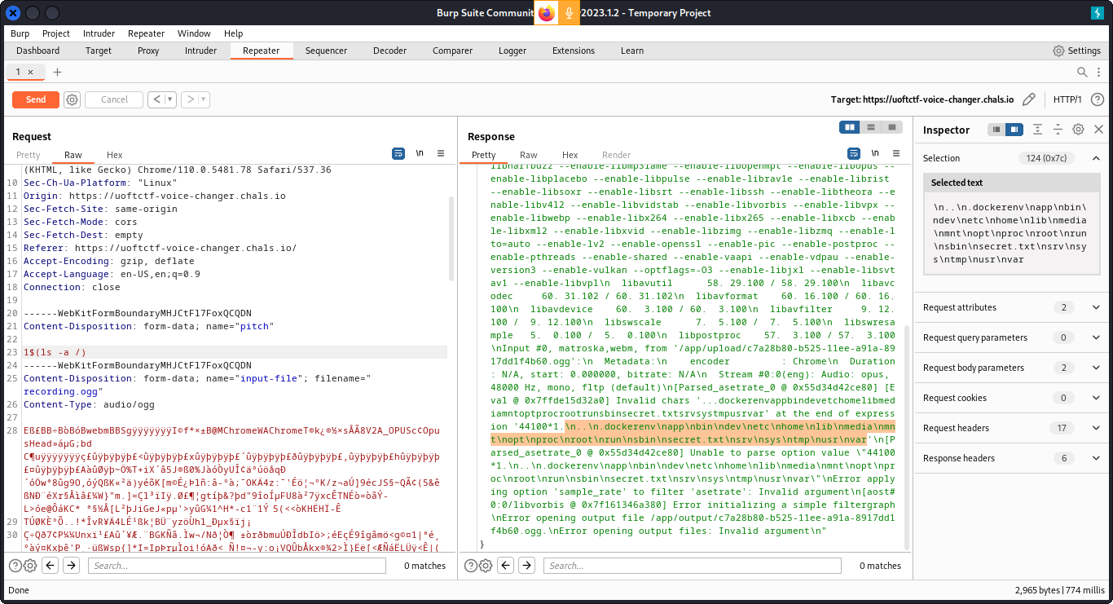1113x604 pixels.
Task: Toggle request word wrap icon
Action: [x=398, y=153]
